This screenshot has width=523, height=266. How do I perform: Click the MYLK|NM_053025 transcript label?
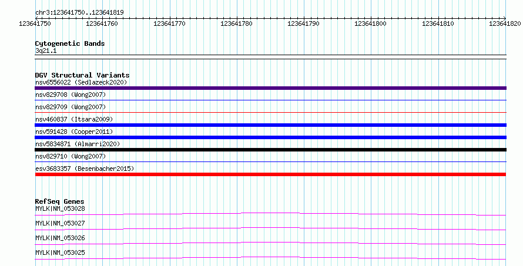(x=60, y=252)
